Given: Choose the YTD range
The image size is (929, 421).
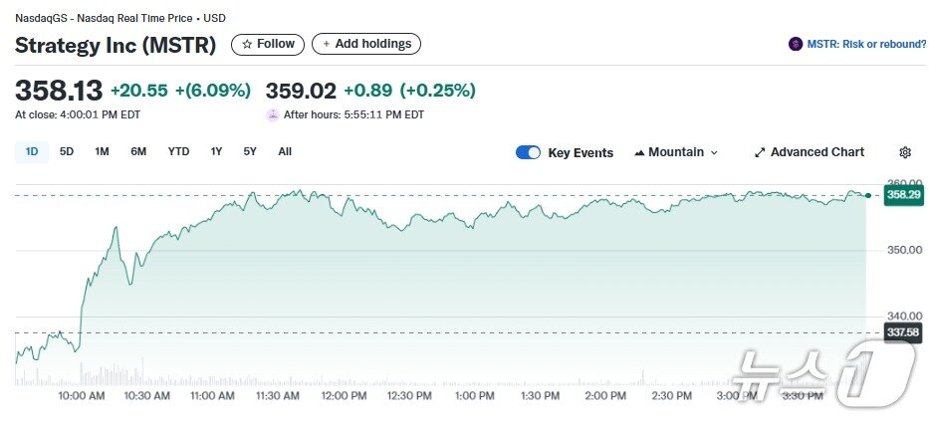Looking at the screenshot, I should [178, 151].
